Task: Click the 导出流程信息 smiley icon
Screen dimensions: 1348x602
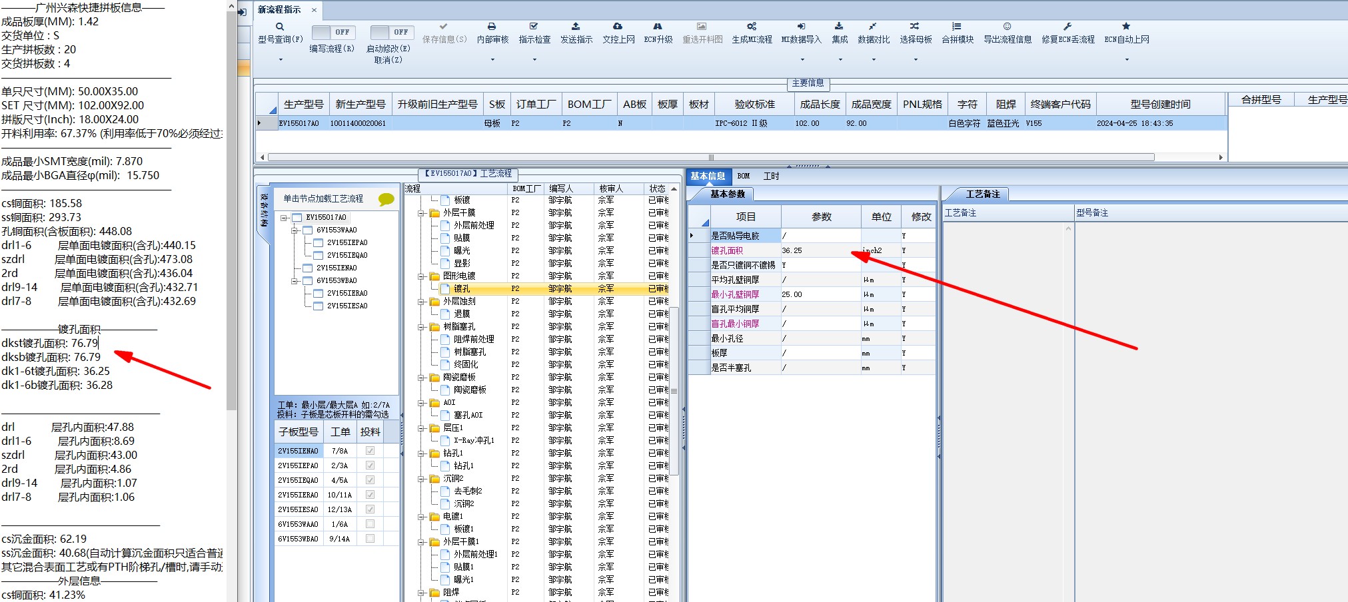Action: (1007, 27)
